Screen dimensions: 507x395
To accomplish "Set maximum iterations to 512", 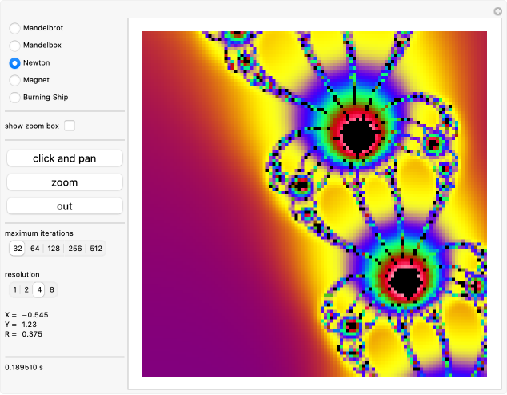I will [x=97, y=249].
